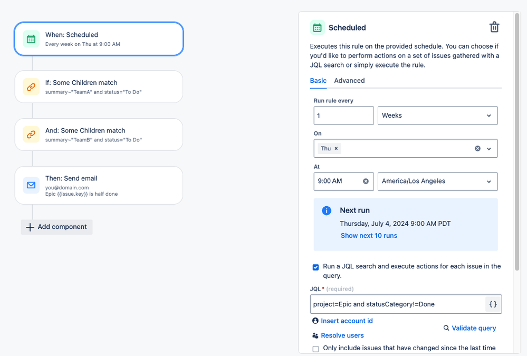The width and height of the screenshot is (527, 356).
Task: Click the calendar icon in the When: Scheduled card
Action: click(x=31, y=39)
